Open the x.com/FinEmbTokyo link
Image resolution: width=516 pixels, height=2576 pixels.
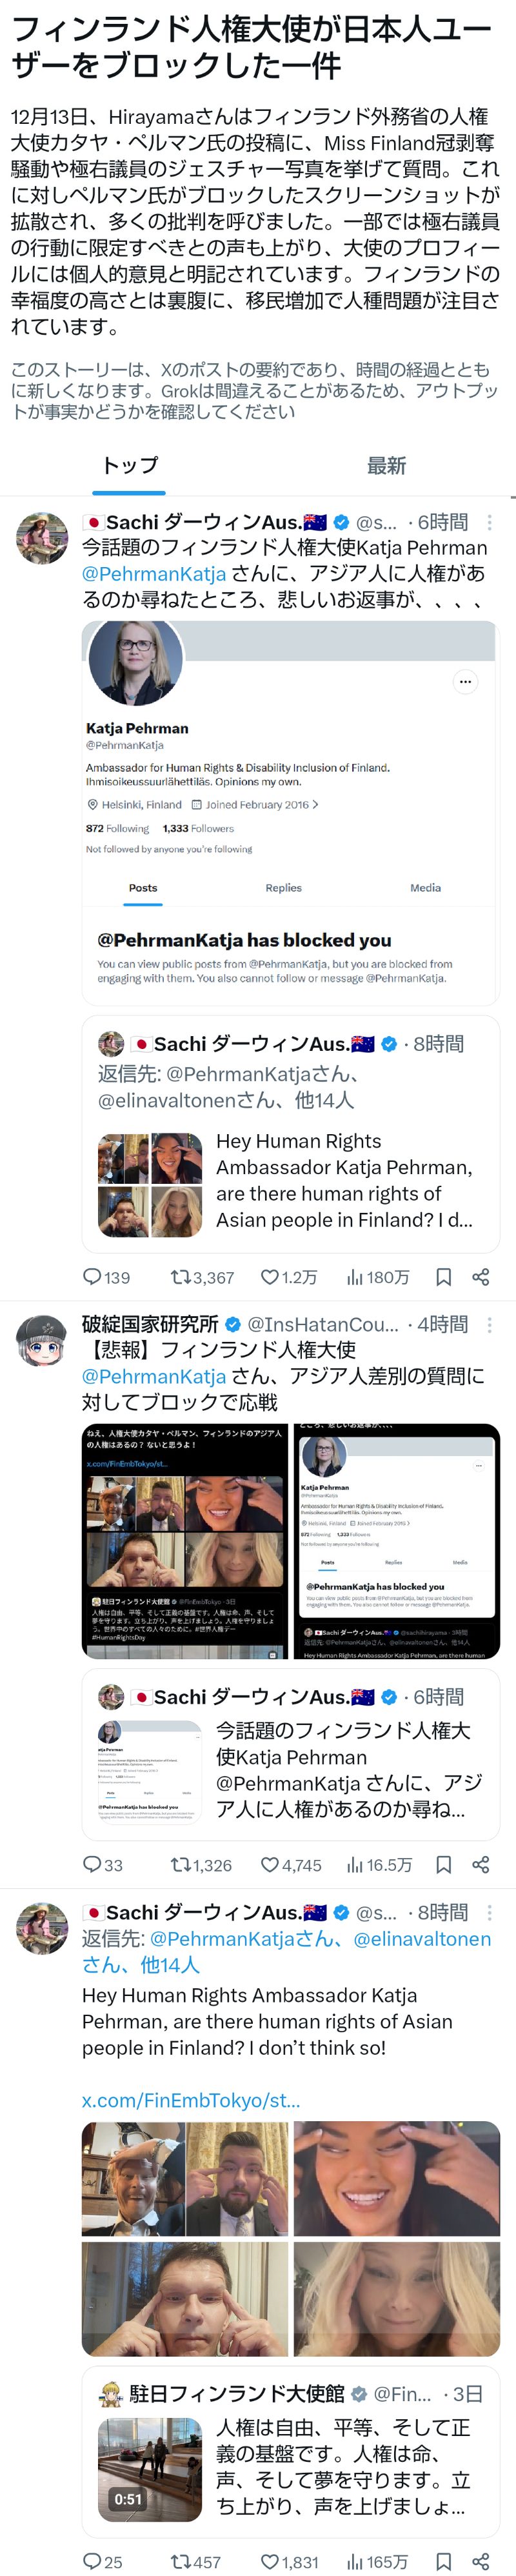(x=191, y=2100)
